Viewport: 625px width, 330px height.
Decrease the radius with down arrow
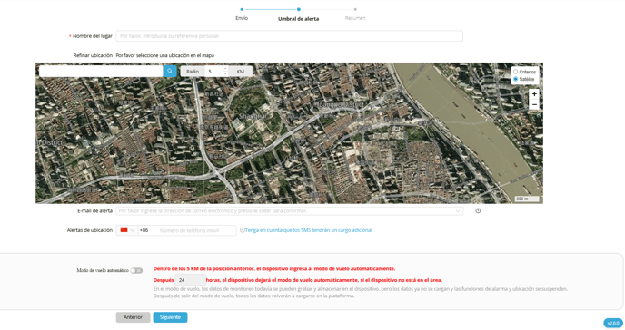(225, 74)
